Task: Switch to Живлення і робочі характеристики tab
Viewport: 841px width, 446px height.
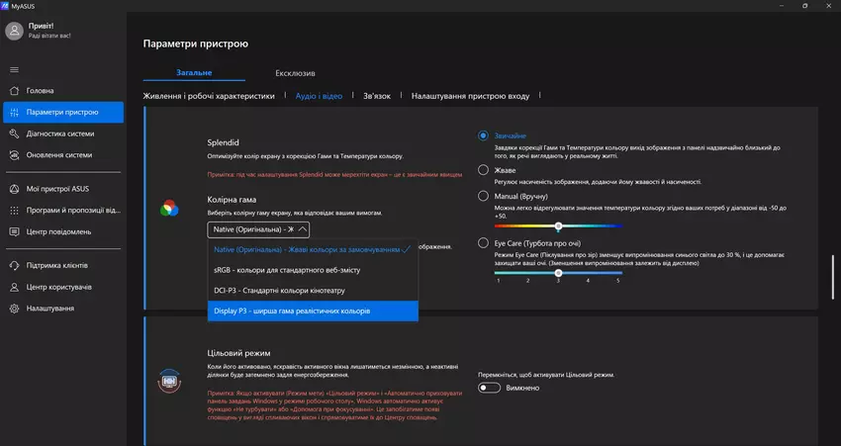Action: tap(209, 97)
